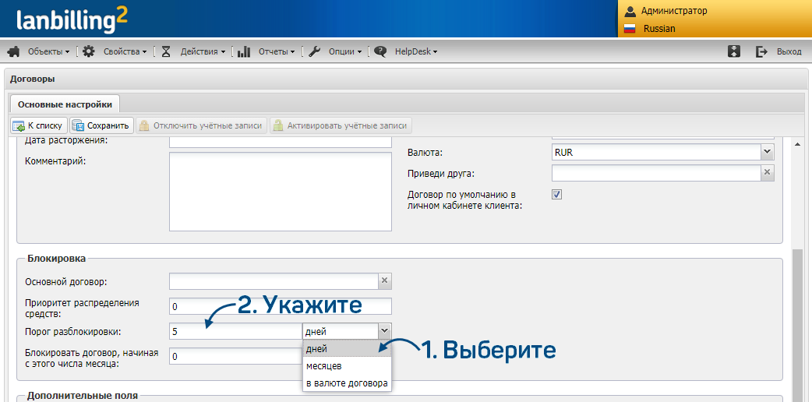Click the Выход logout icon

click(x=762, y=51)
